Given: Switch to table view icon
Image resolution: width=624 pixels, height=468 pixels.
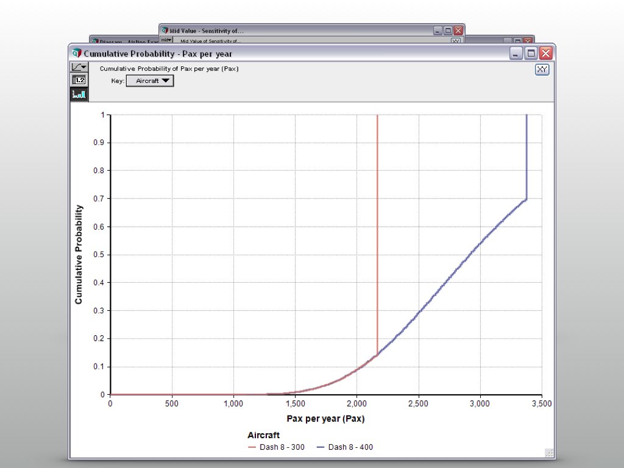Looking at the screenshot, I should (x=79, y=80).
